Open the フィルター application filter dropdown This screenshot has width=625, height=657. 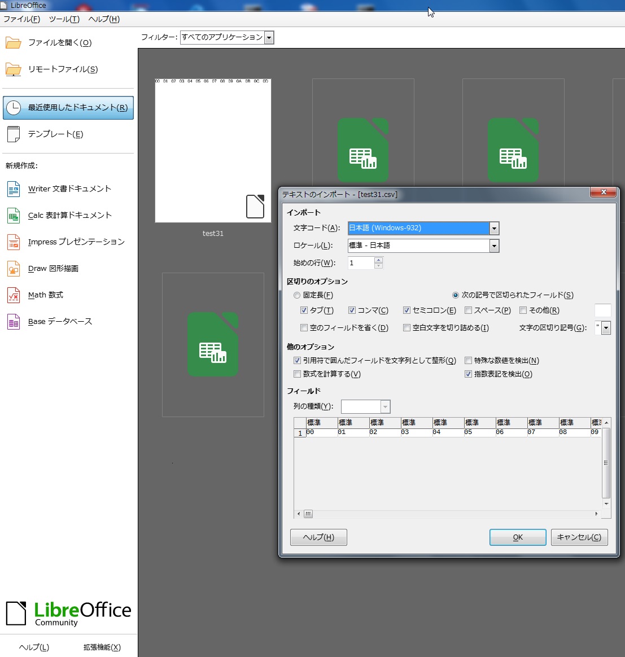click(269, 38)
